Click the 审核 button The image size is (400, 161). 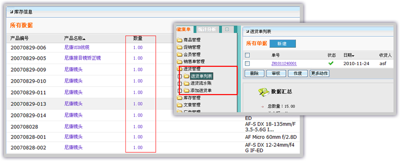click(276, 73)
